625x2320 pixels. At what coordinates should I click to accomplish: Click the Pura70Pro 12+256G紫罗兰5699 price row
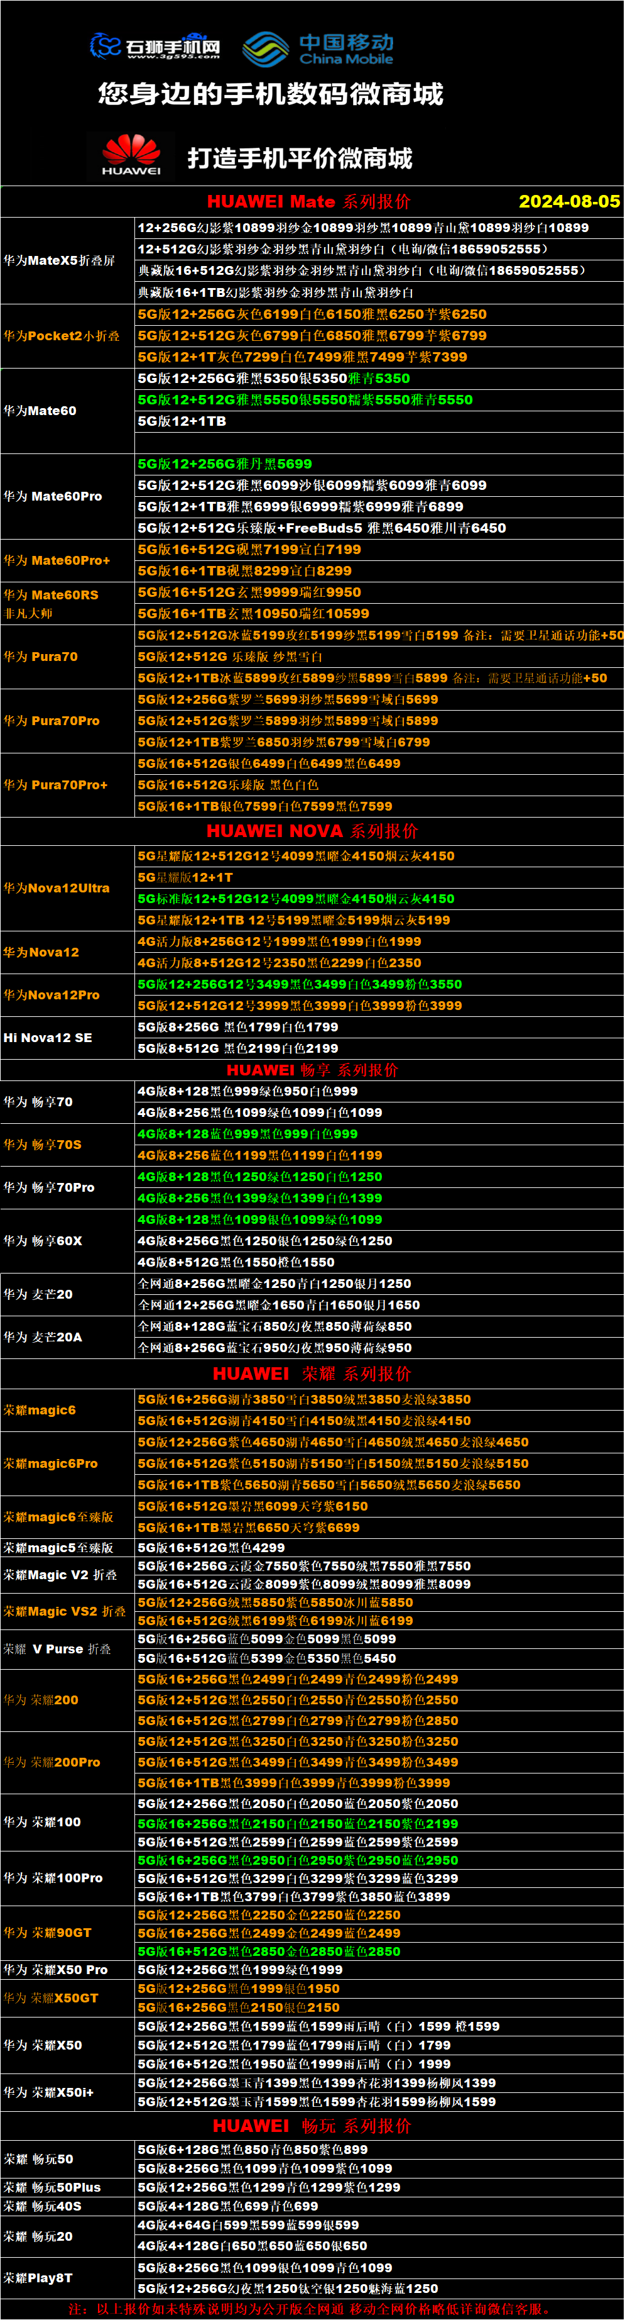pyautogui.click(x=379, y=699)
